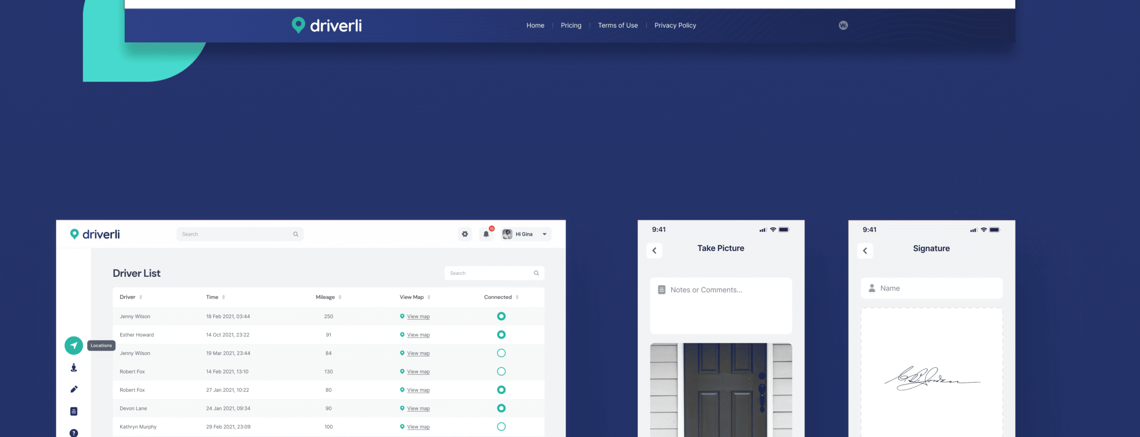The width and height of the screenshot is (1140, 437).
Task: Click driverli logo in dashboard header
Action: [x=95, y=234]
